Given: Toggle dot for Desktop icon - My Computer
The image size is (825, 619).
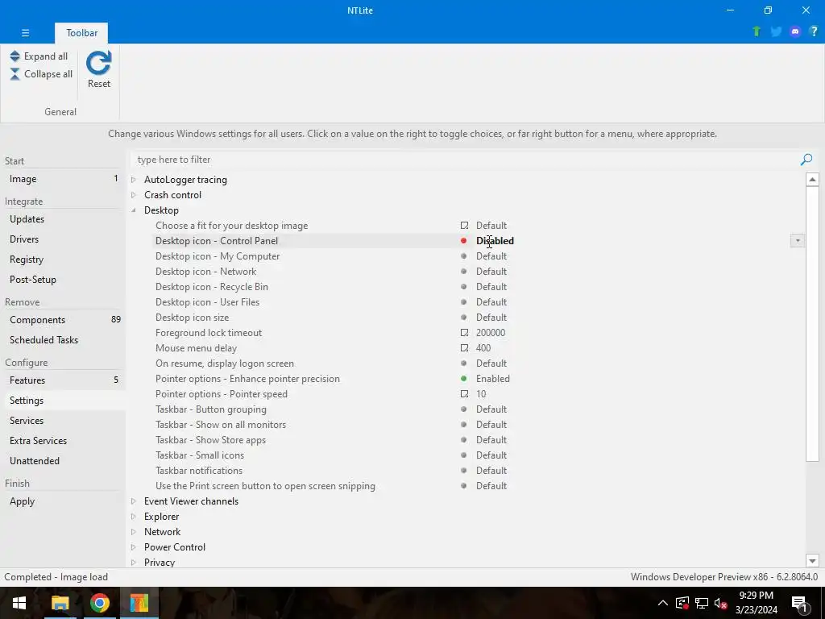Looking at the screenshot, I should pyautogui.click(x=463, y=255).
